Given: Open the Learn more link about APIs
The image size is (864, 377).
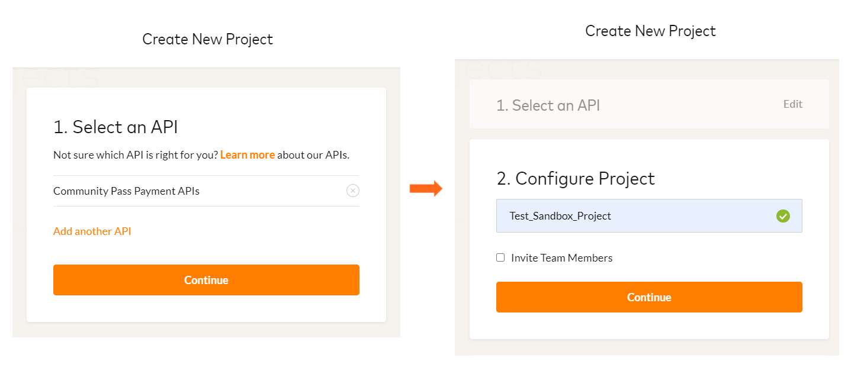Looking at the screenshot, I should coord(248,155).
